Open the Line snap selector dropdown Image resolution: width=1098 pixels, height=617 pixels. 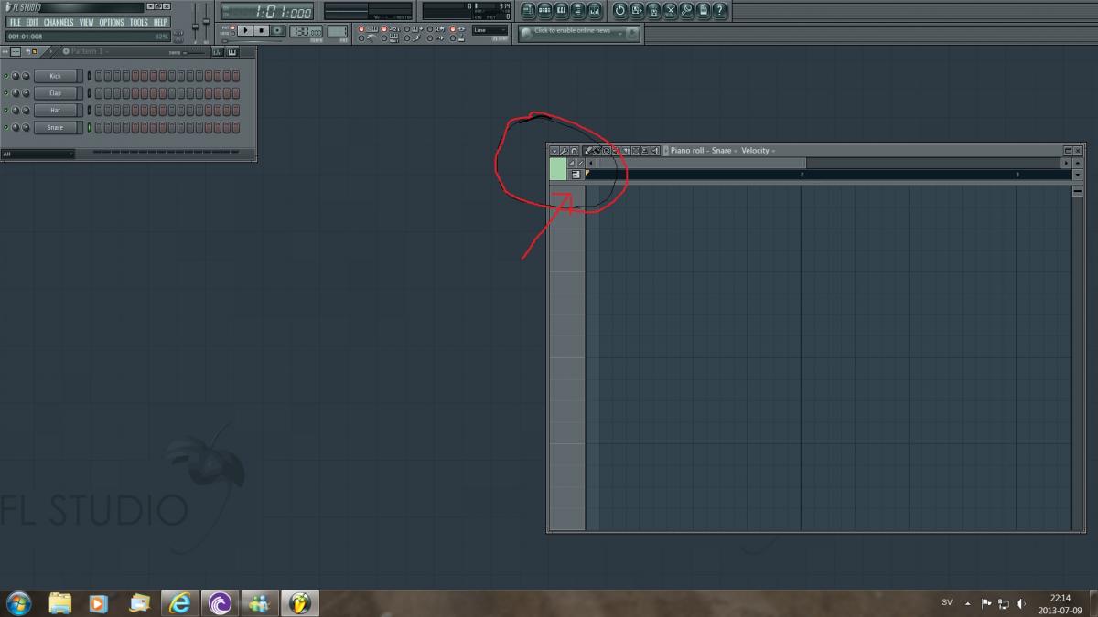490,30
